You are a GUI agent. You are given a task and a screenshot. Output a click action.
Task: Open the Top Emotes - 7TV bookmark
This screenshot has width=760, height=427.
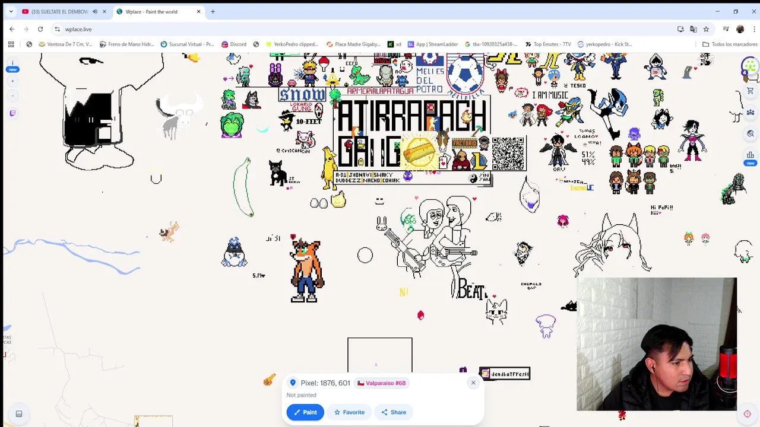tap(547, 44)
